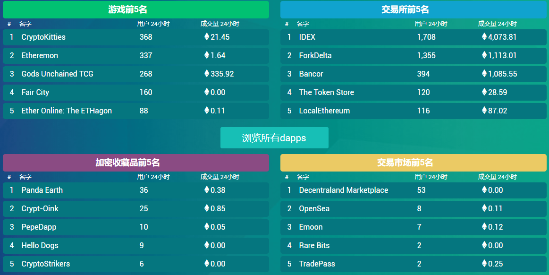The height and width of the screenshot is (275, 549).
Task: Click the 浏览所有dapps button
Action: (274, 137)
